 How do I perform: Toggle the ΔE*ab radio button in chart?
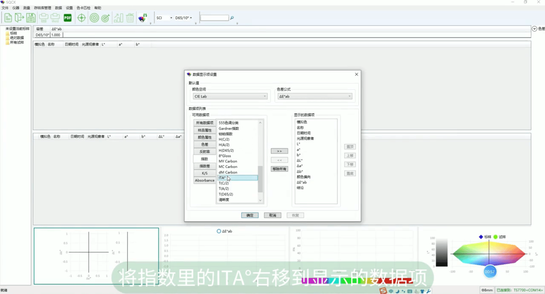tap(219, 231)
